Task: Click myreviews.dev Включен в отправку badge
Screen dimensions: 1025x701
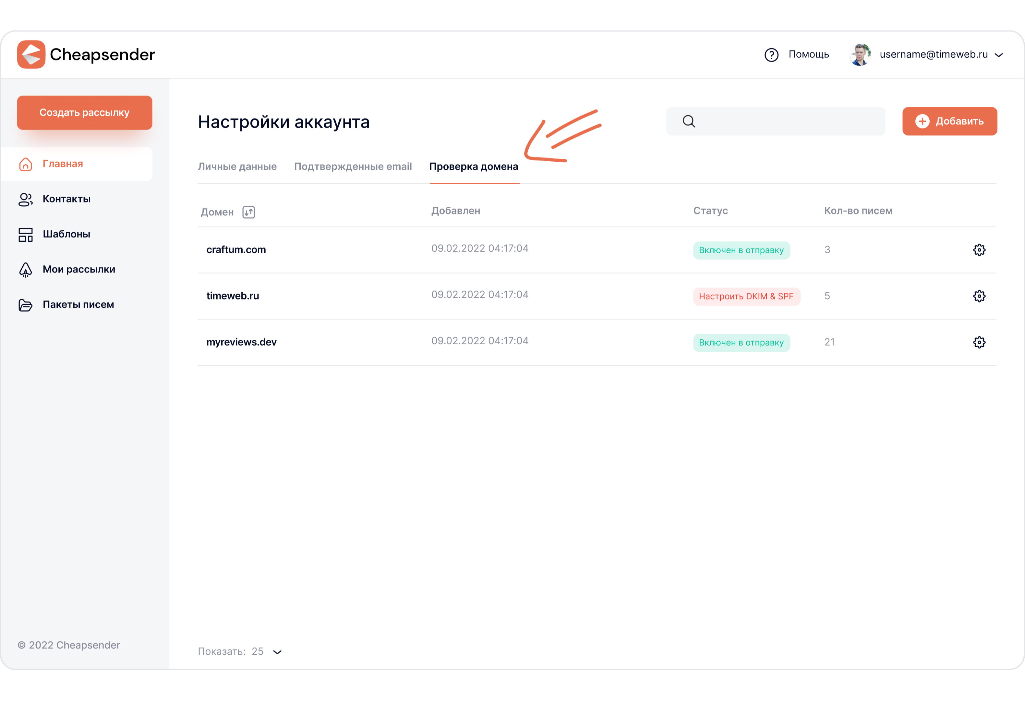Action: (x=742, y=343)
